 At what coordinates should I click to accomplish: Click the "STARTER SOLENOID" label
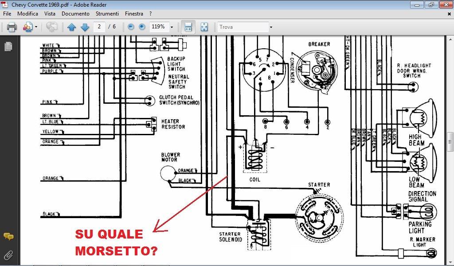point(231,237)
